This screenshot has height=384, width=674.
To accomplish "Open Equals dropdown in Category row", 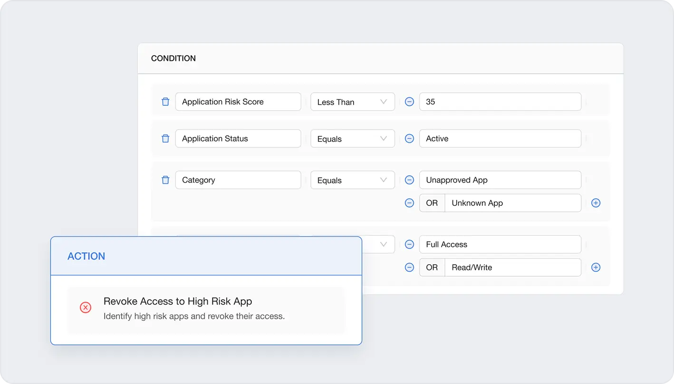I will click(353, 180).
